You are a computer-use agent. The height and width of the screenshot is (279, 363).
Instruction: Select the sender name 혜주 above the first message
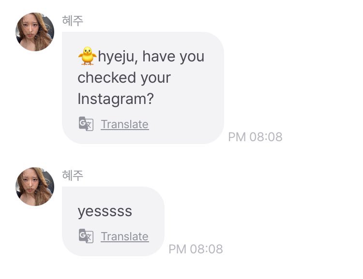[73, 21]
